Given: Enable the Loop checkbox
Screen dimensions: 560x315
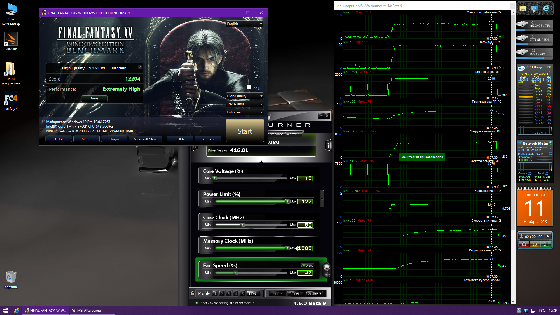Looking at the screenshot, I should (x=249, y=87).
